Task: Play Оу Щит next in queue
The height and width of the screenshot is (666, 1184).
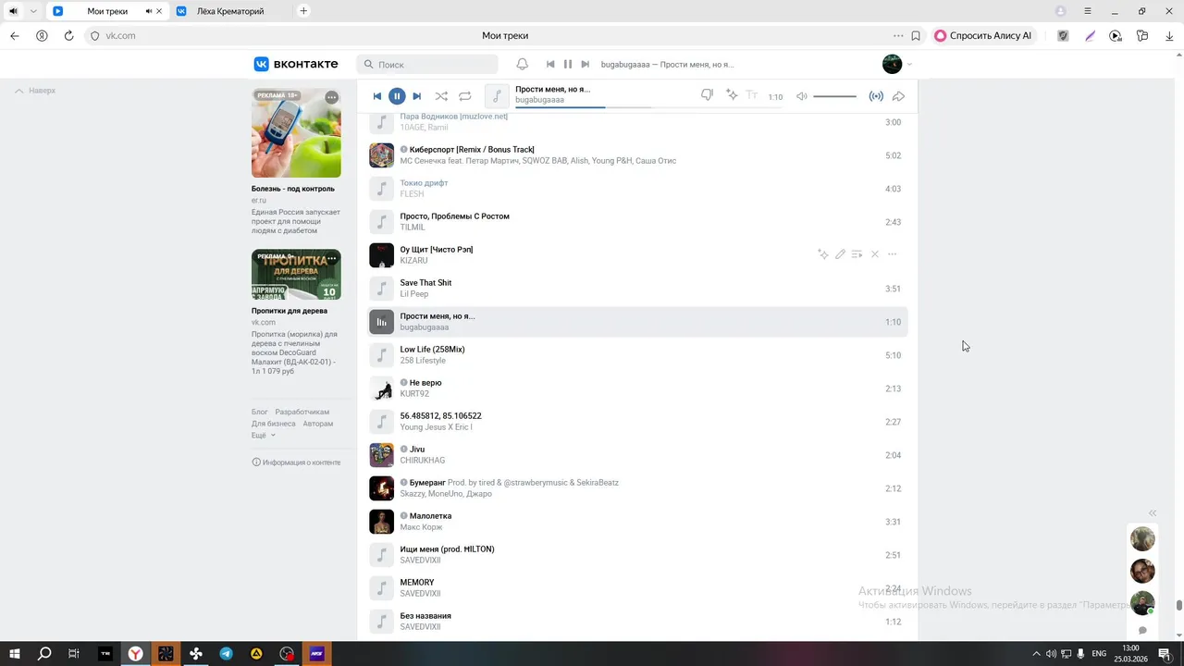Action: click(857, 254)
